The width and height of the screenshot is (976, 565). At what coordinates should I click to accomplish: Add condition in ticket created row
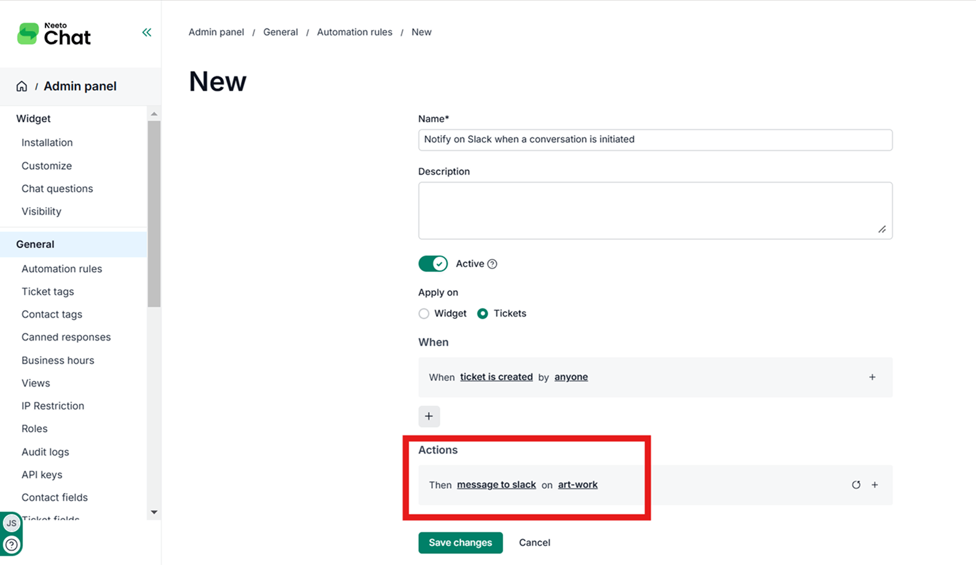tap(872, 377)
